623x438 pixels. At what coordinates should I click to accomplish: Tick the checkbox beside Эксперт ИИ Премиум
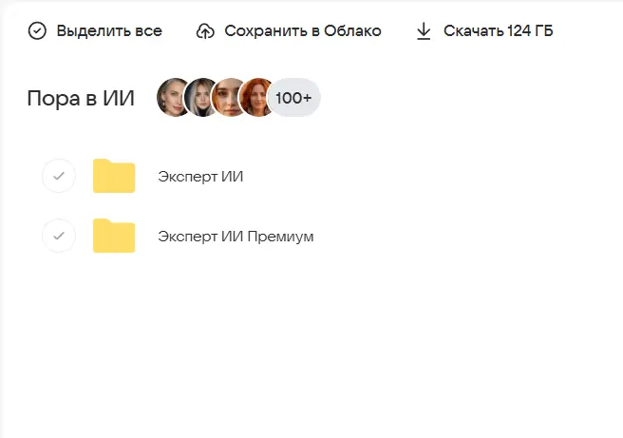pos(59,236)
